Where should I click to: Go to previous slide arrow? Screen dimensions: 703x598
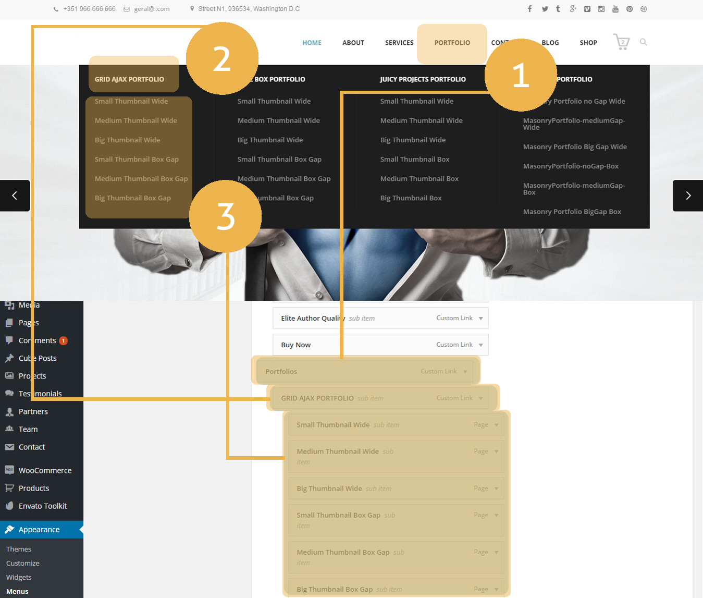(x=15, y=196)
